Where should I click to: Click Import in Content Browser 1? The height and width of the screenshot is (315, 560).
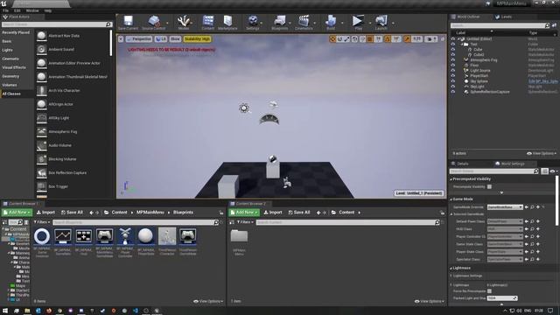pos(45,213)
